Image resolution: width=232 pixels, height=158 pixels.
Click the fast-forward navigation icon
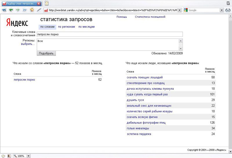tap(25, 10)
